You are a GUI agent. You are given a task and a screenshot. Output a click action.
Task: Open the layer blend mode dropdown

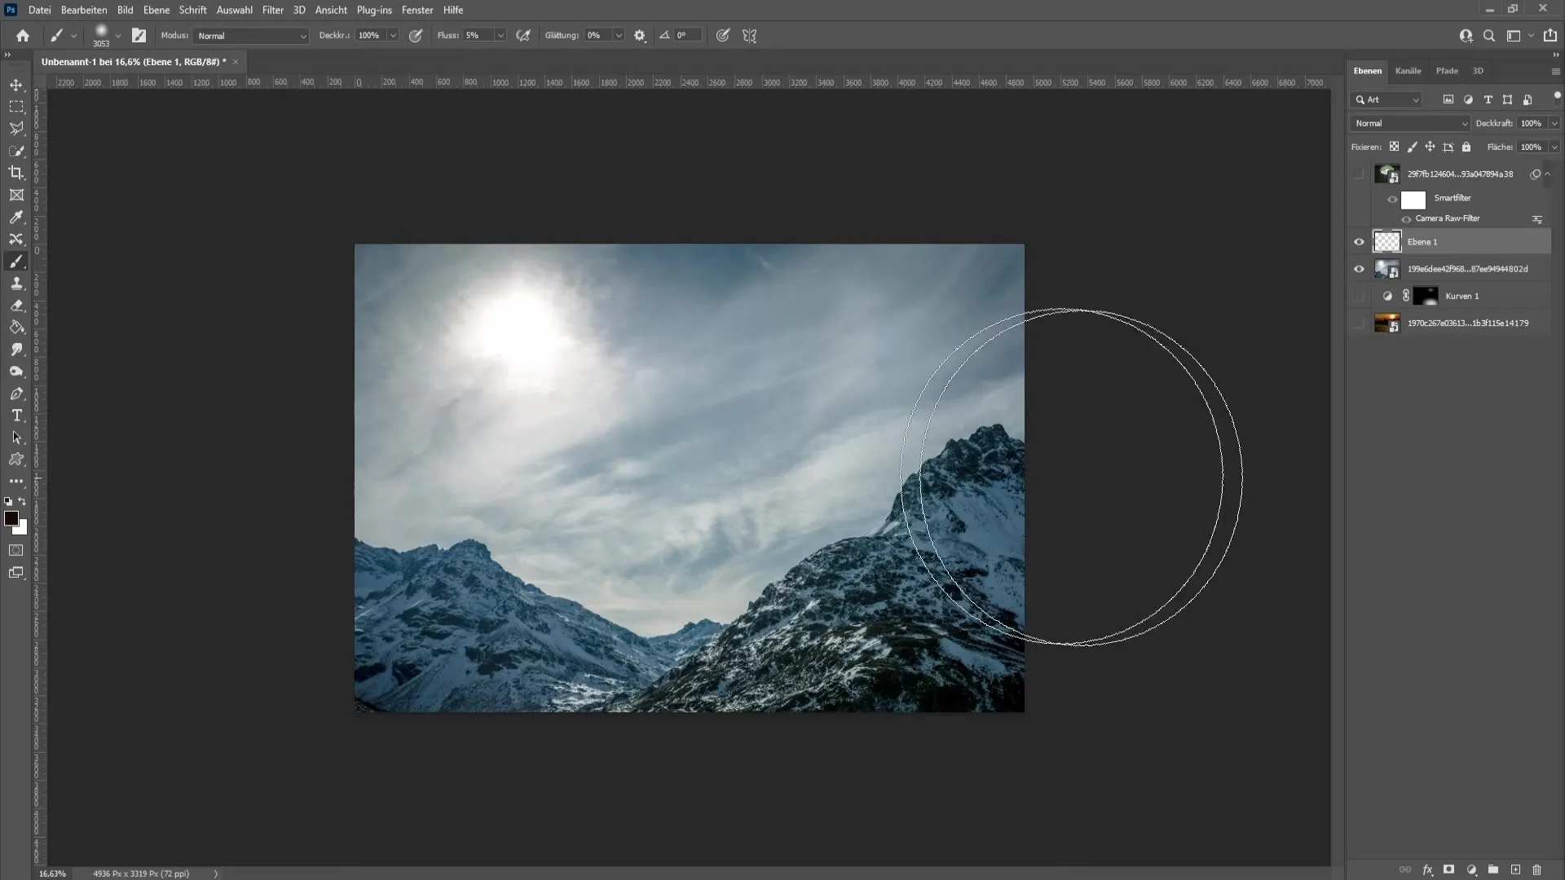1410,123
